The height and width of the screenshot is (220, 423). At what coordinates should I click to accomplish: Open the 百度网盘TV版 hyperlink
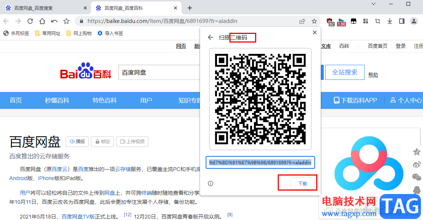click(78, 217)
